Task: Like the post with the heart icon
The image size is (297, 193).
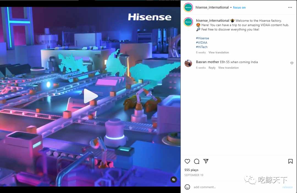Action: coord(187,161)
